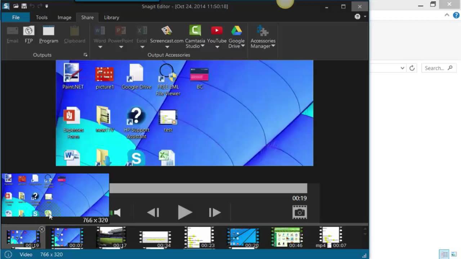Click the 766 x 320 status bar size

[x=52, y=254]
